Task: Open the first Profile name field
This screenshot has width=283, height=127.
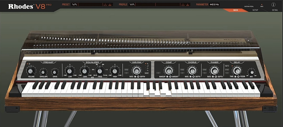Action: (x=145, y=5)
